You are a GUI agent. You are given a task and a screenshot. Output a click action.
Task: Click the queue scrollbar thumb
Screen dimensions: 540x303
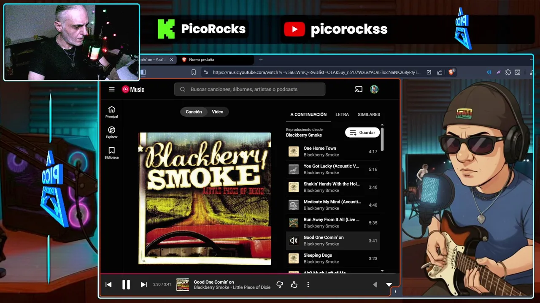pyautogui.click(x=382, y=139)
